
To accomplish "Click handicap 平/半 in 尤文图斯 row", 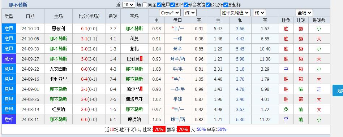I will (177, 69).
